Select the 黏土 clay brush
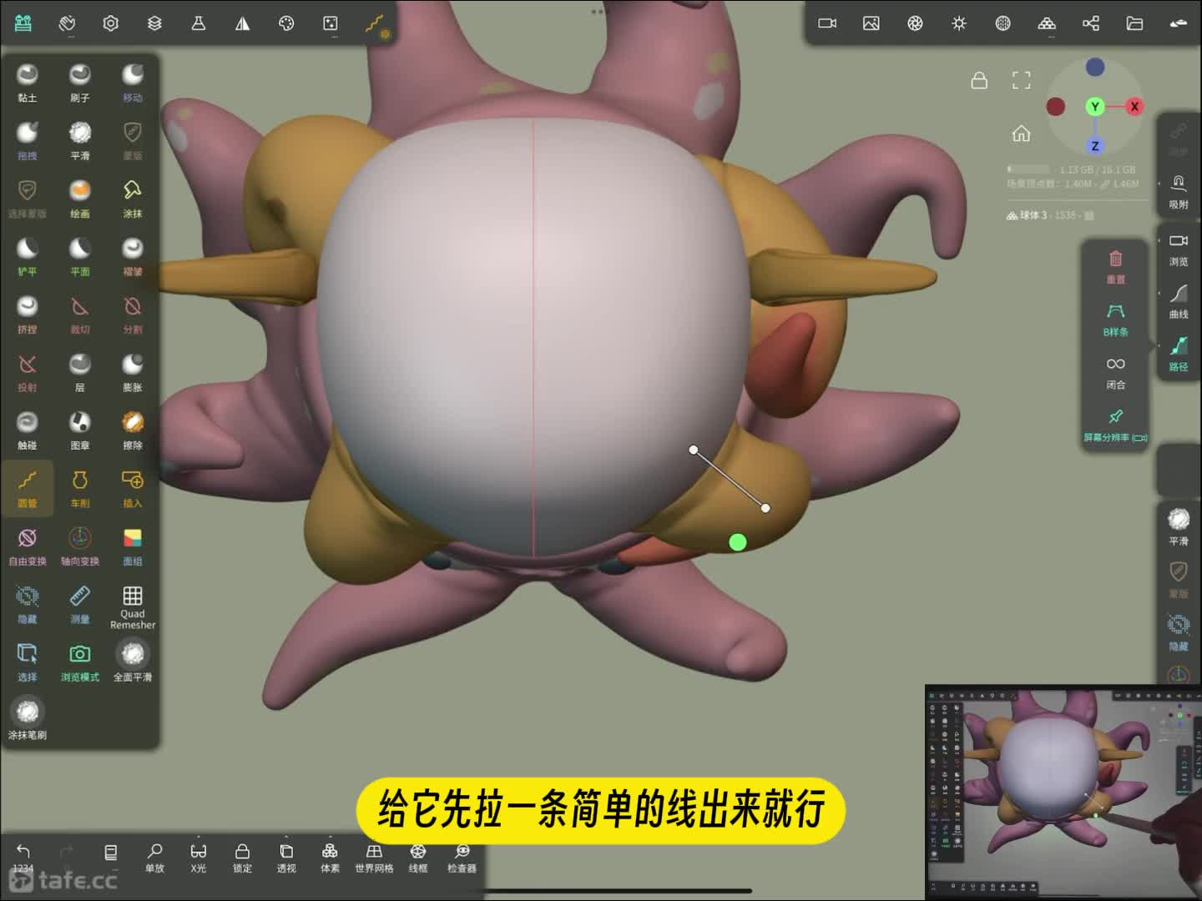This screenshot has height=901, width=1202. pyautogui.click(x=28, y=83)
